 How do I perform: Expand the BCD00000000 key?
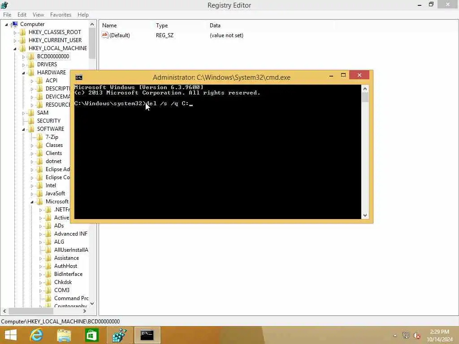(x=23, y=56)
